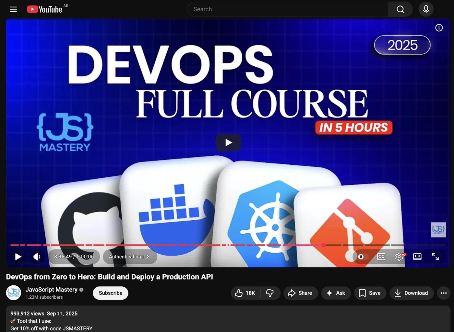Screen dimensions: 454x332
Task: Dislike the video with thumbs down
Action: pyautogui.click(x=270, y=293)
